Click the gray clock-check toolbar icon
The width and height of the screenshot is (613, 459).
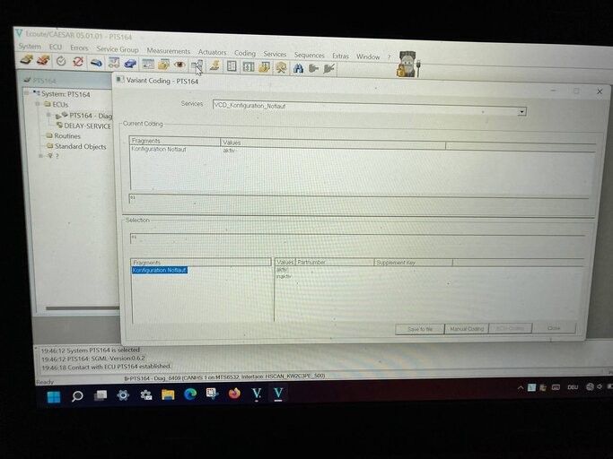(61, 61)
